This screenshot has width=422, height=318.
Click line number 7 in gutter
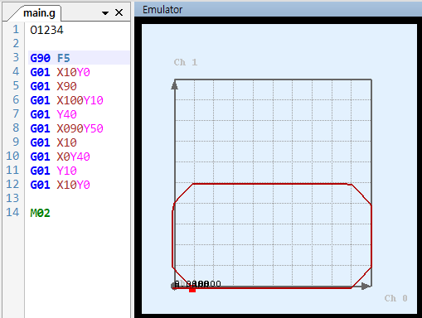16,113
